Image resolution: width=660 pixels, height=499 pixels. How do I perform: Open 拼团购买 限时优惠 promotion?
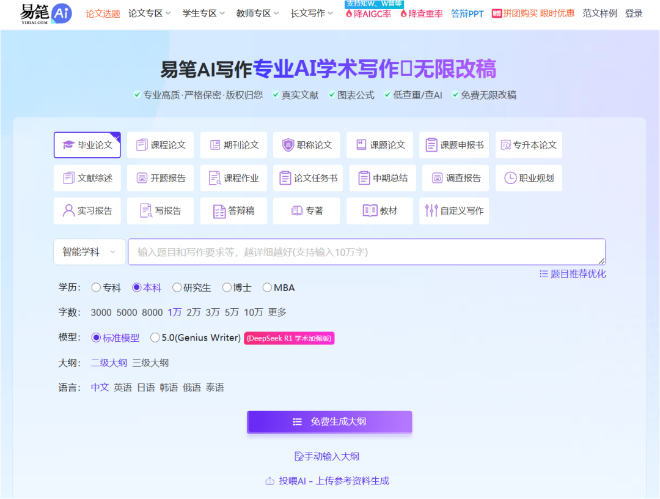pyautogui.click(x=533, y=13)
